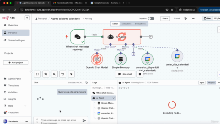Click the zoom out canvas button
The height and width of the screenshot is (124, 220).
click(54, 74)
